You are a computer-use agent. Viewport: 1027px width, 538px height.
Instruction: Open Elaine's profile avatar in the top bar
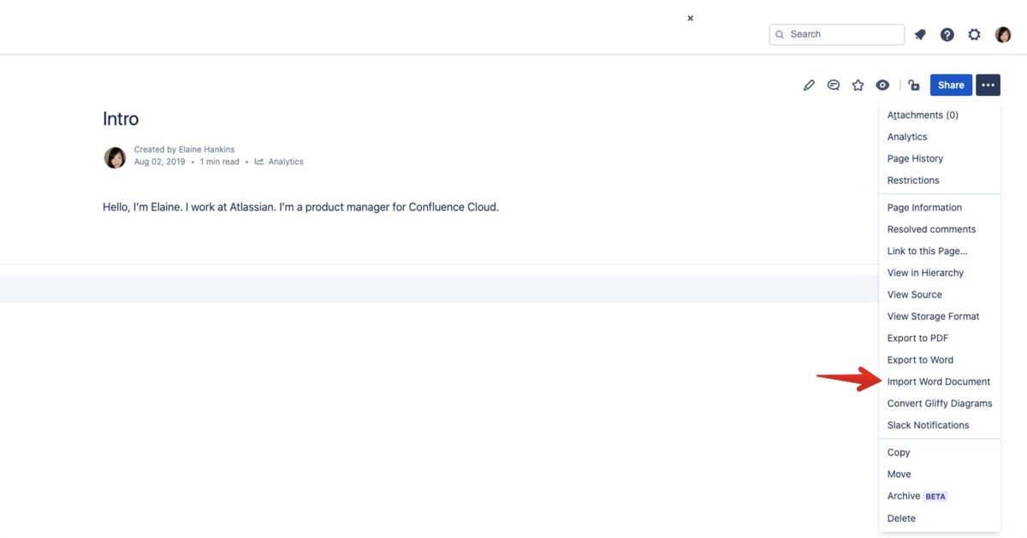tap(1002, 34)
